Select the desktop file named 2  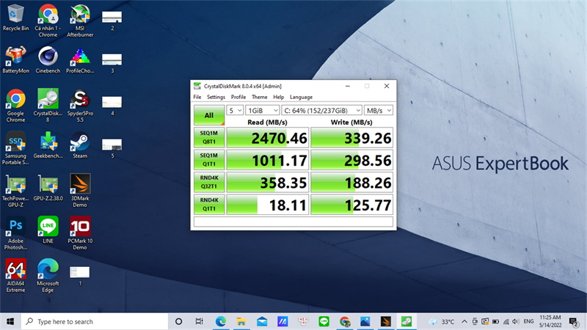click(112, 21)
